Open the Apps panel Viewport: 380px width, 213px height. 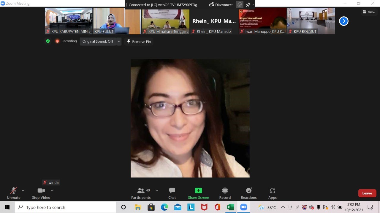coord(272,193)
